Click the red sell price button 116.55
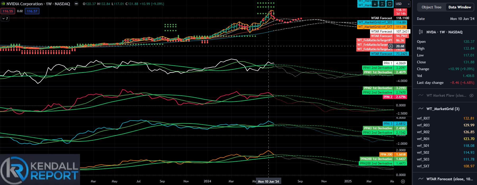The image size is (477, 185). [x=8, y=11]
